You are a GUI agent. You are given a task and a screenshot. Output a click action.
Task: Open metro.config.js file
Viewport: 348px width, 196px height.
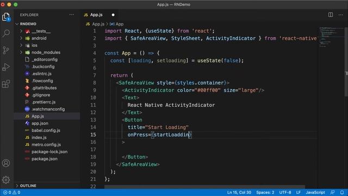[x=47, y=145]
